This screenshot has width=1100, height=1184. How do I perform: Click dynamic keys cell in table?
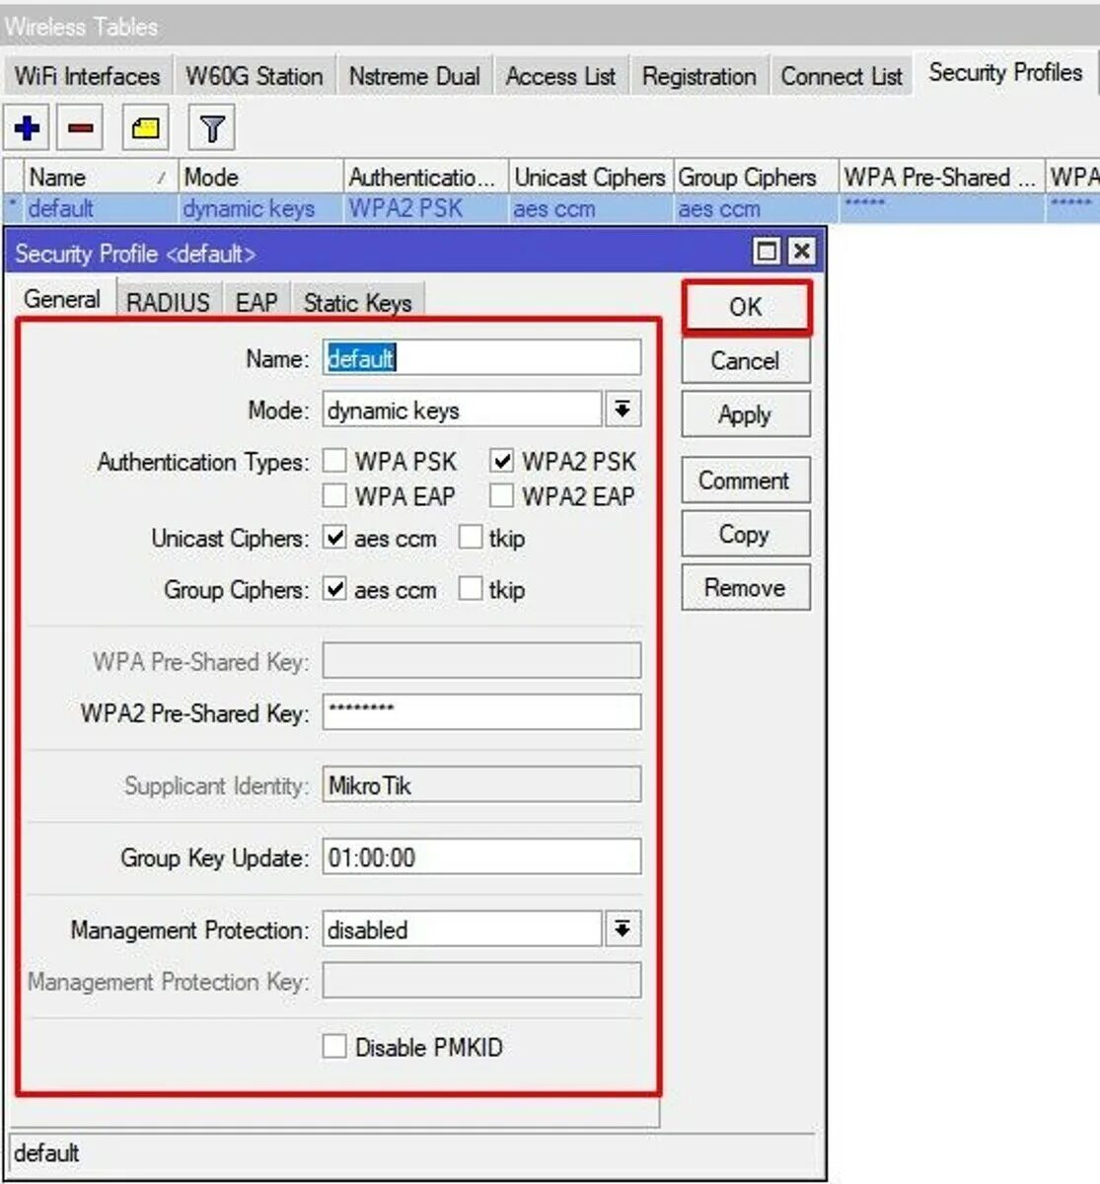(x=249, y=208)
